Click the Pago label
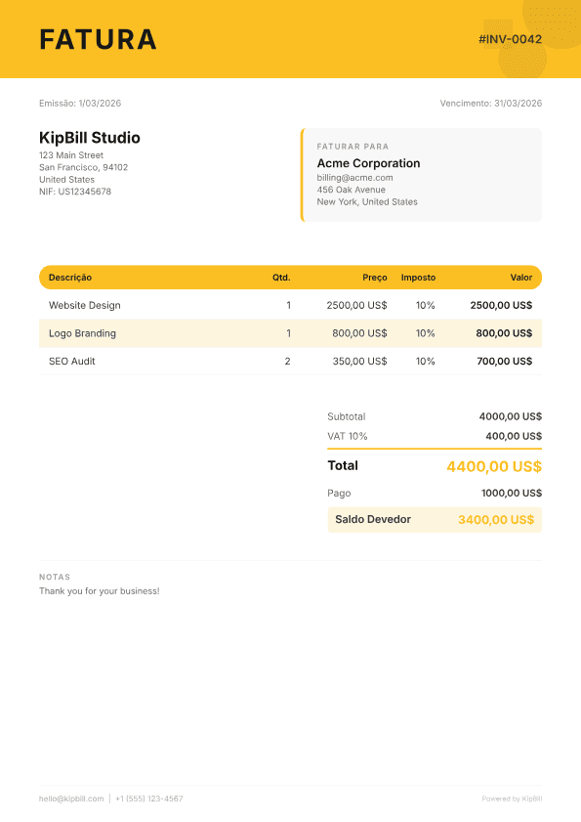Screen dimensions: 581x822 pyautogui.click(x=339, y=494)
